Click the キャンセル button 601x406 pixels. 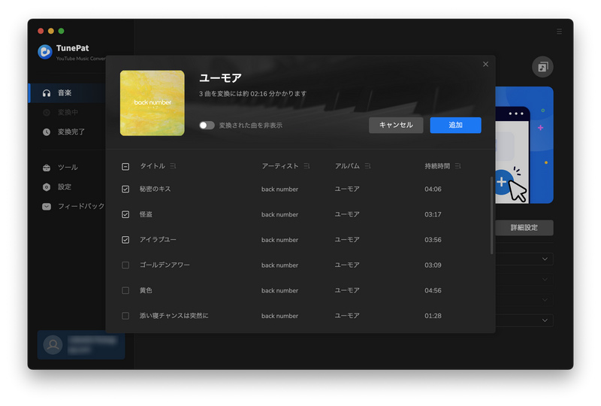[x=396, y=125]
